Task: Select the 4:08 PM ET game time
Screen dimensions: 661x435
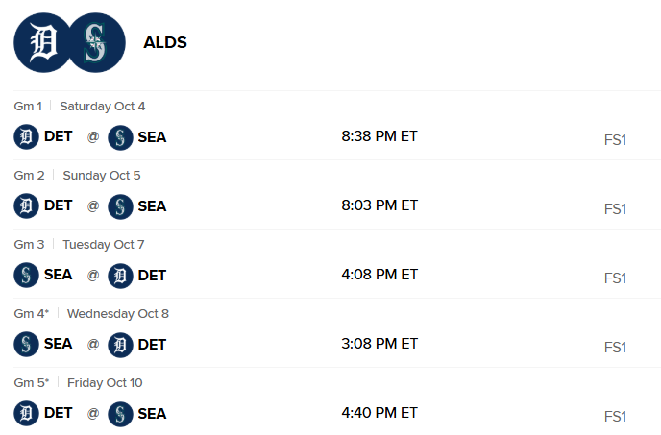Action: tap(379, 275)
